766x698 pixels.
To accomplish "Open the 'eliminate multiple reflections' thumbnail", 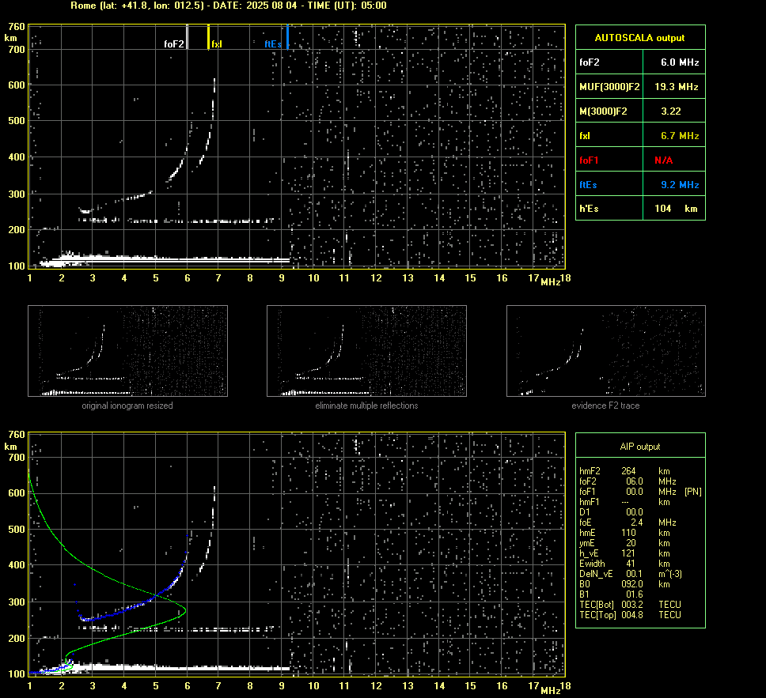I will [366, 351].
